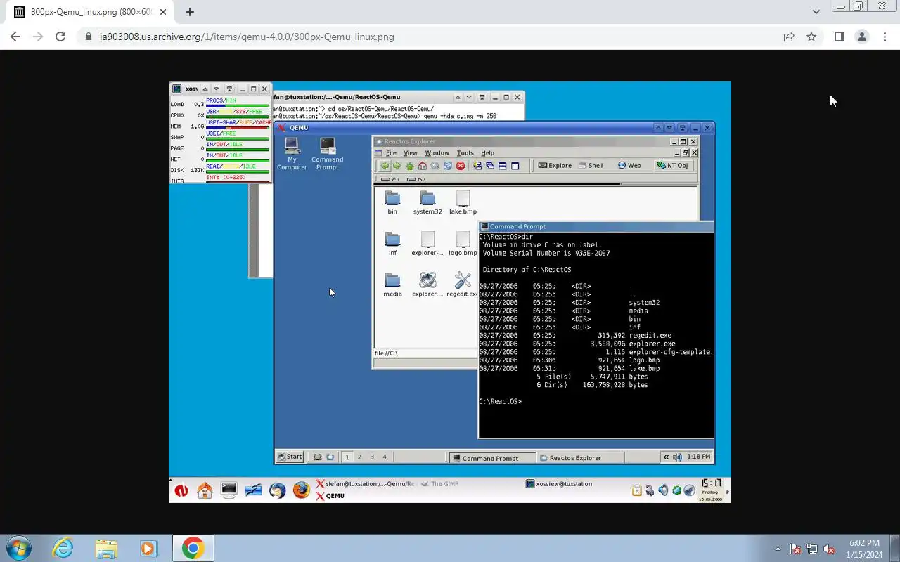The image size is (900, 562).
Task: Select the bin folder icon
Action: 392,202
